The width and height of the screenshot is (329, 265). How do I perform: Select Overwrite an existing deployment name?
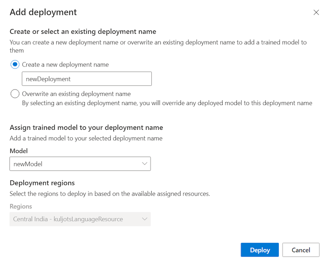point(15,94)
